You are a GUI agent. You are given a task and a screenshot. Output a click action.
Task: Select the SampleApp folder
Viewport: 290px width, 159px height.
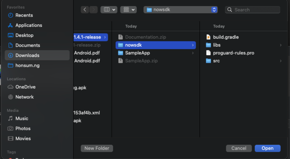[x=156, y=53]
